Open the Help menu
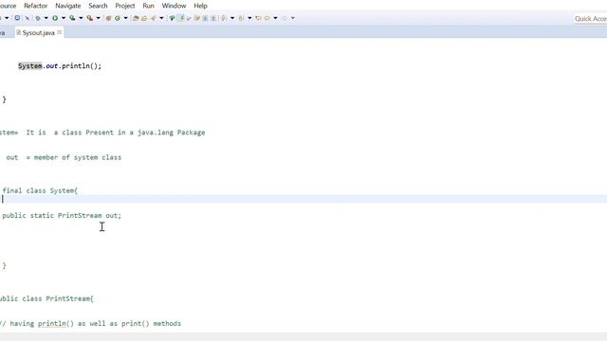Screen dimensions: 607x341 click(x=200, y=6)
